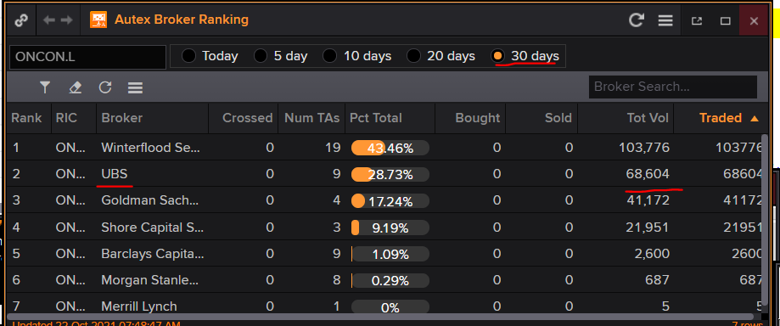Go forward with the right arrow icon
Viewport: 780px width, 326px height.
coord(66,20)
